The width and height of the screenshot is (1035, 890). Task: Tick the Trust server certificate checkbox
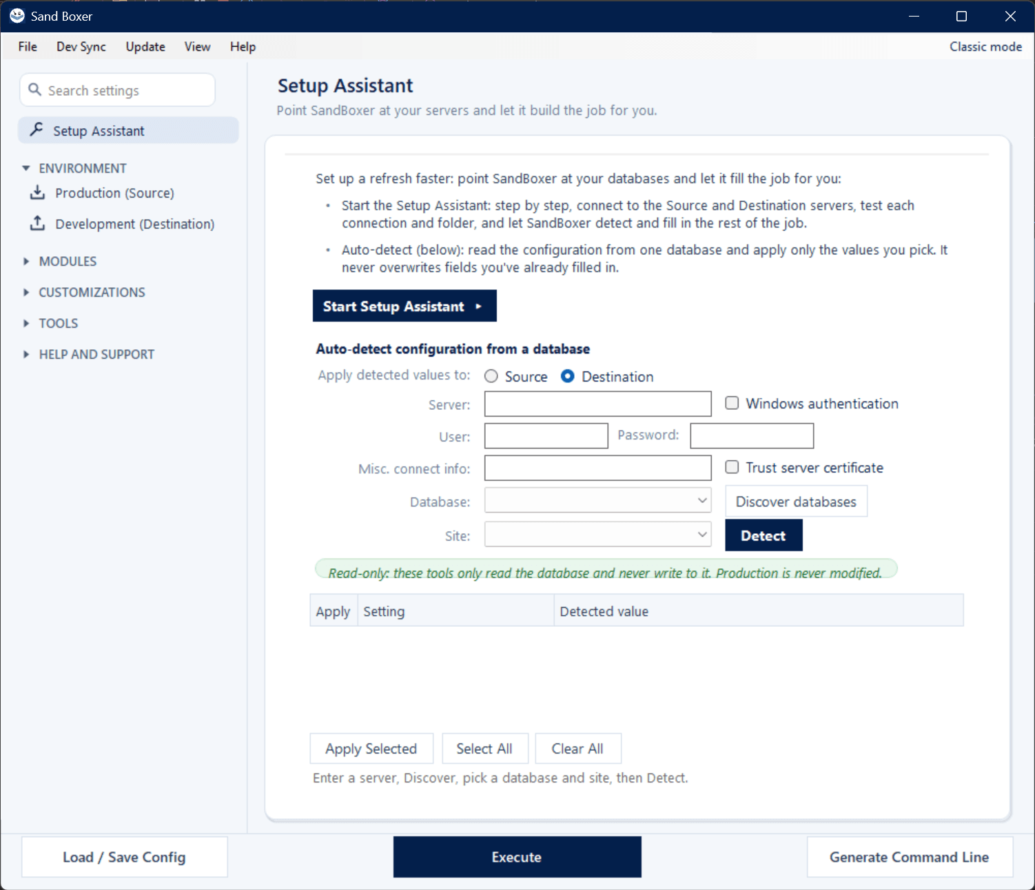point(732,467)
